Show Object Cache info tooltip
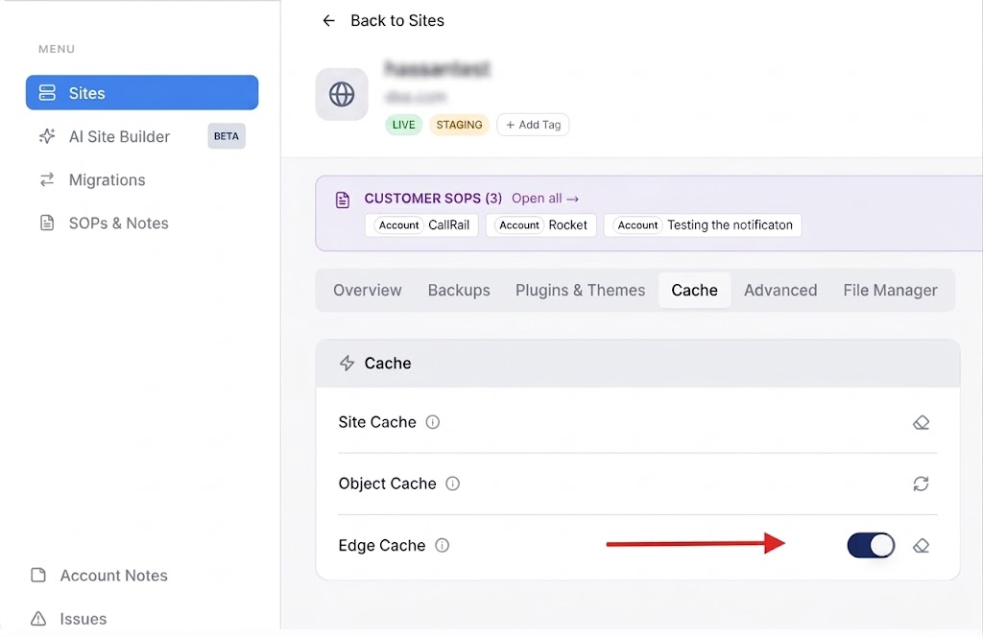This screenshot has height=637, width=983. pyautogui.click(x=453, y=484)
